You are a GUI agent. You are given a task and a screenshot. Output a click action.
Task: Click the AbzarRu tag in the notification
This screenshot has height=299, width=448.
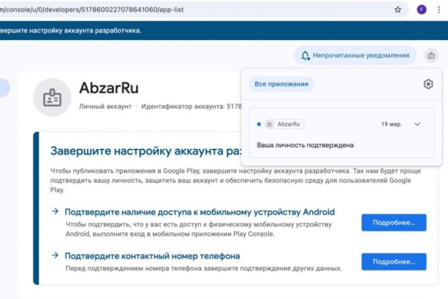pyautogui.click(x=284, y=124)
